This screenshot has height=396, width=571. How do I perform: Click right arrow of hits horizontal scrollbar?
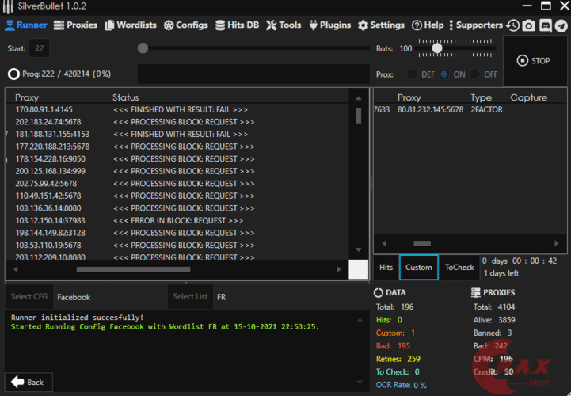555,243
